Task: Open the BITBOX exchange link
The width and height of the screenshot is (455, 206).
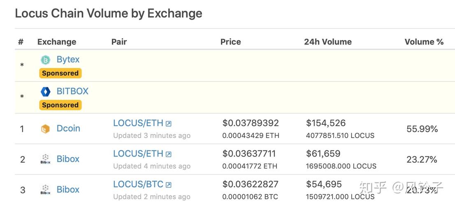Action: tap(72, 91)
